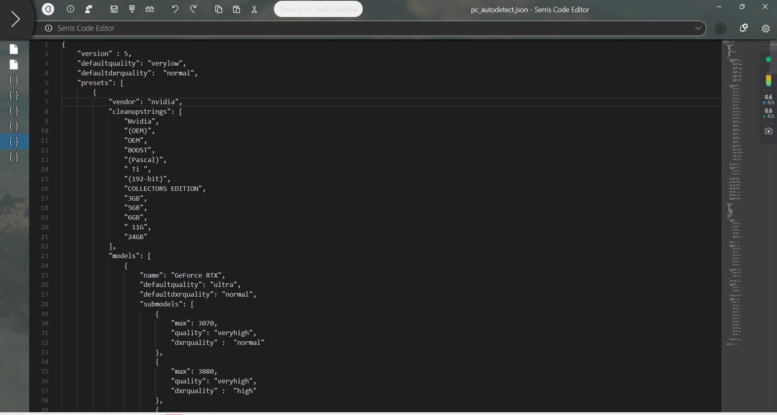Image resolution: width=777 pixels, height=415 pixels.
Task: Click the code minimap on the right
Action: click(734, 190)
